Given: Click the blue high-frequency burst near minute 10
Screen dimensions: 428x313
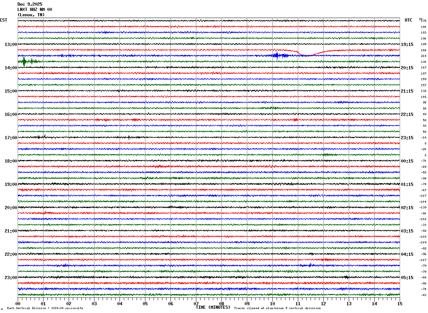Looking at the screenshot, I should click(x=280, y=55).
